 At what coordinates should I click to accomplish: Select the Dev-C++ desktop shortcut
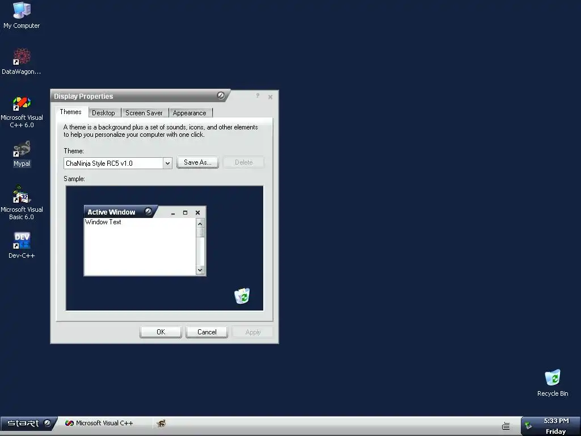(22, 245)
